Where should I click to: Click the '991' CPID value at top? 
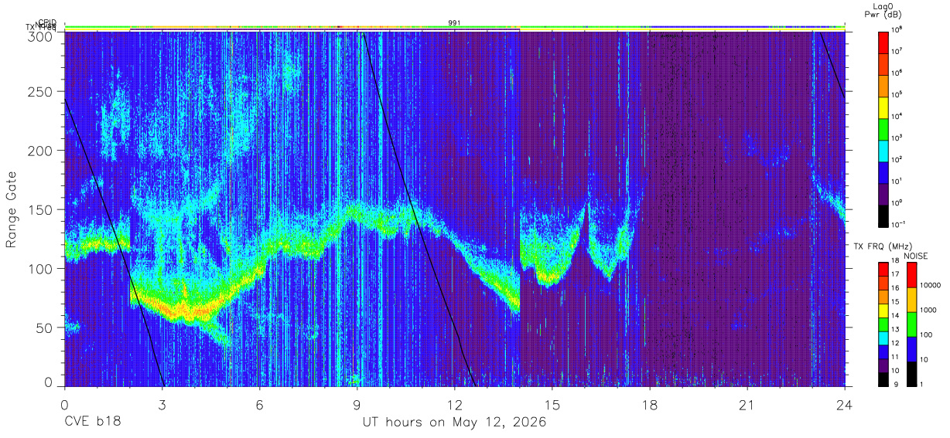click(x=455, y=23)
